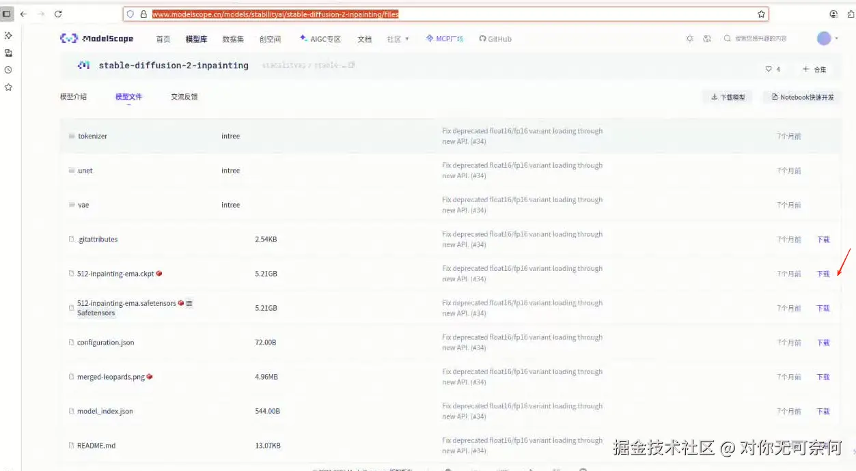Image resolution: width=856 pixels, height=471 pixels.
Task: Open the sparkle icon in the left sidebar
Action: point(8,35)
